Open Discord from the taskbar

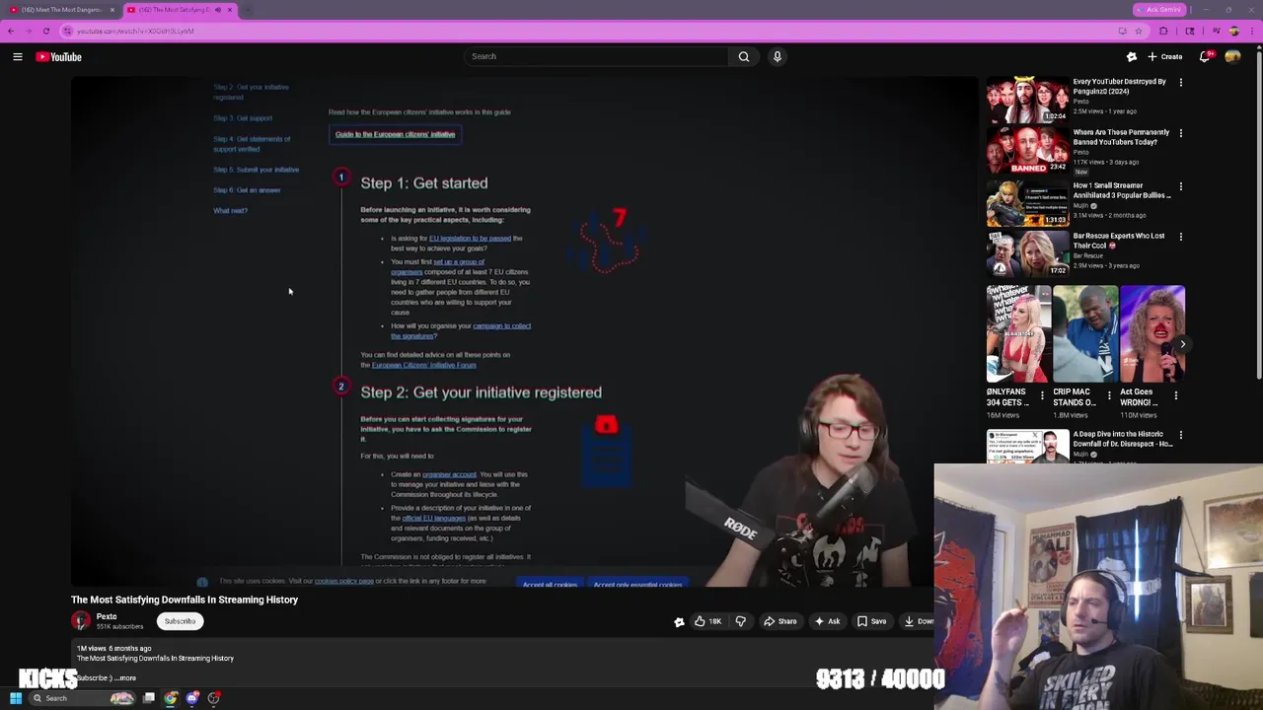(192, 698)
